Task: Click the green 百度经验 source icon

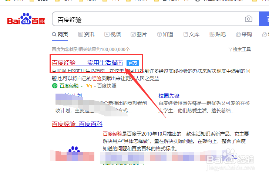Action: [54, 86]
